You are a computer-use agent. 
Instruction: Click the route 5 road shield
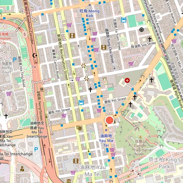tap(25, 34)
